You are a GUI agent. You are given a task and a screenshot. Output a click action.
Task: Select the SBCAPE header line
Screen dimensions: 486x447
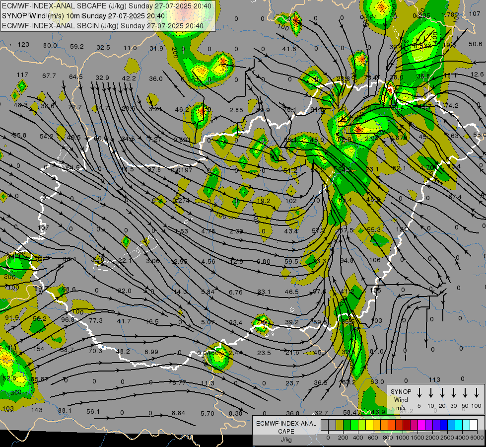(107, 6)
